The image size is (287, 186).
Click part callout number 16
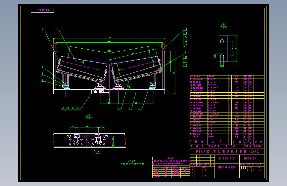[x=185, y=42]
